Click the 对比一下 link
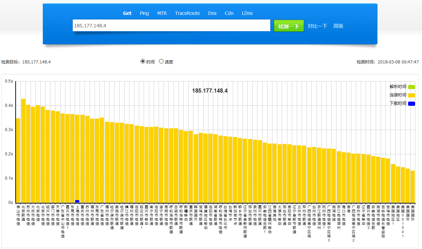Viewport: 422px width, 249px height. [x=317, y=26]
